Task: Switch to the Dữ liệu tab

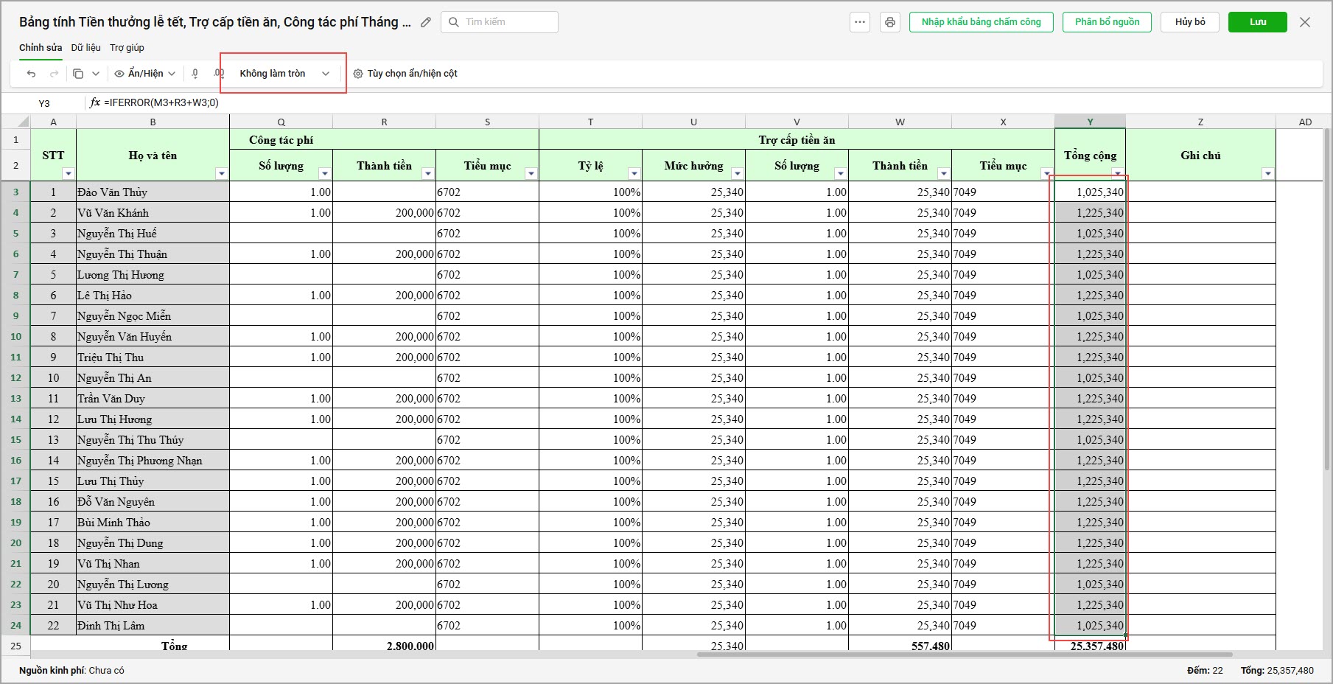Action: (x=86, y=48)
